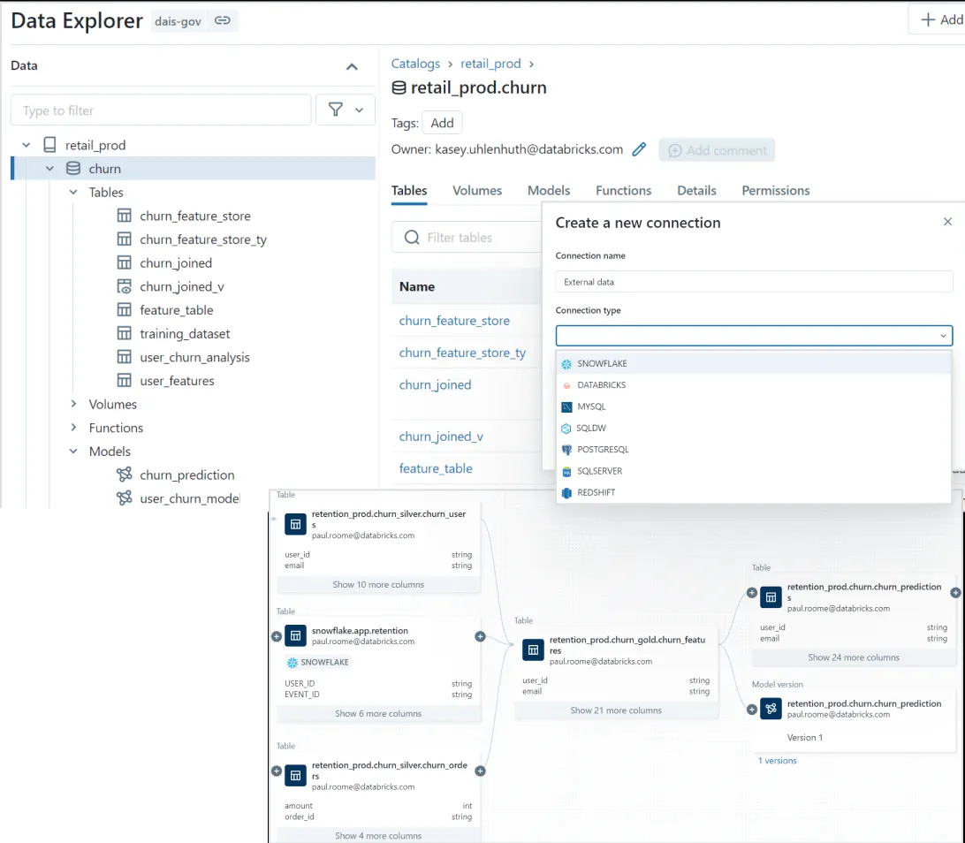Open the Connection type combo box
Image resolution: width=965 pixels, height=843 pixels.
tap(754, 336)
